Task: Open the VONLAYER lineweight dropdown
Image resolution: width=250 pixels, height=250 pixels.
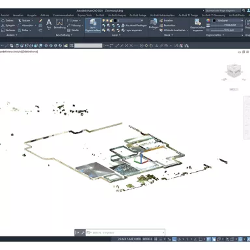Action: 242,25
